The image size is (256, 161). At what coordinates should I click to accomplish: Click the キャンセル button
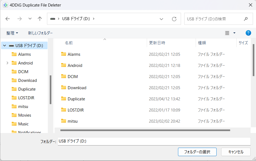[236, 152]
